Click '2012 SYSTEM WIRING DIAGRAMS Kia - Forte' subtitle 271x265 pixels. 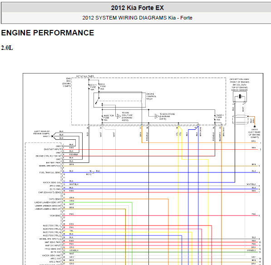coord(137,18)
